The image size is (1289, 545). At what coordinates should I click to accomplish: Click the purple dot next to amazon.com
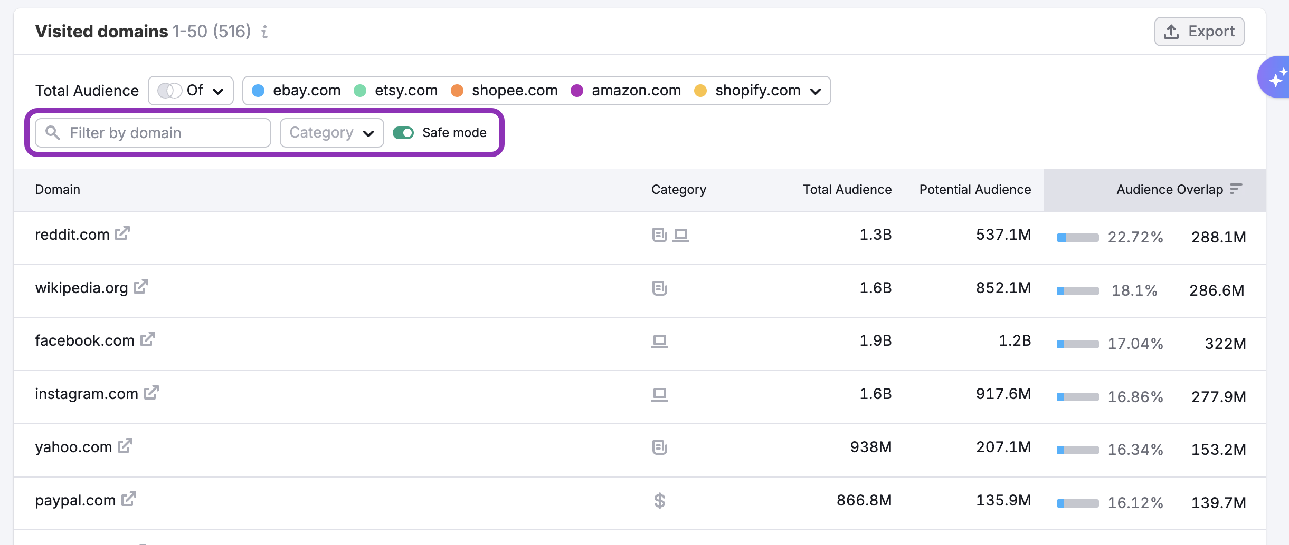576,90
